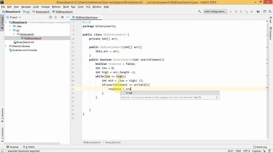Image resolution: width=273 pixels, height=153 pixels.
Task: Click the Search Everywhere magnifier icon
Action: pos(270,11)
